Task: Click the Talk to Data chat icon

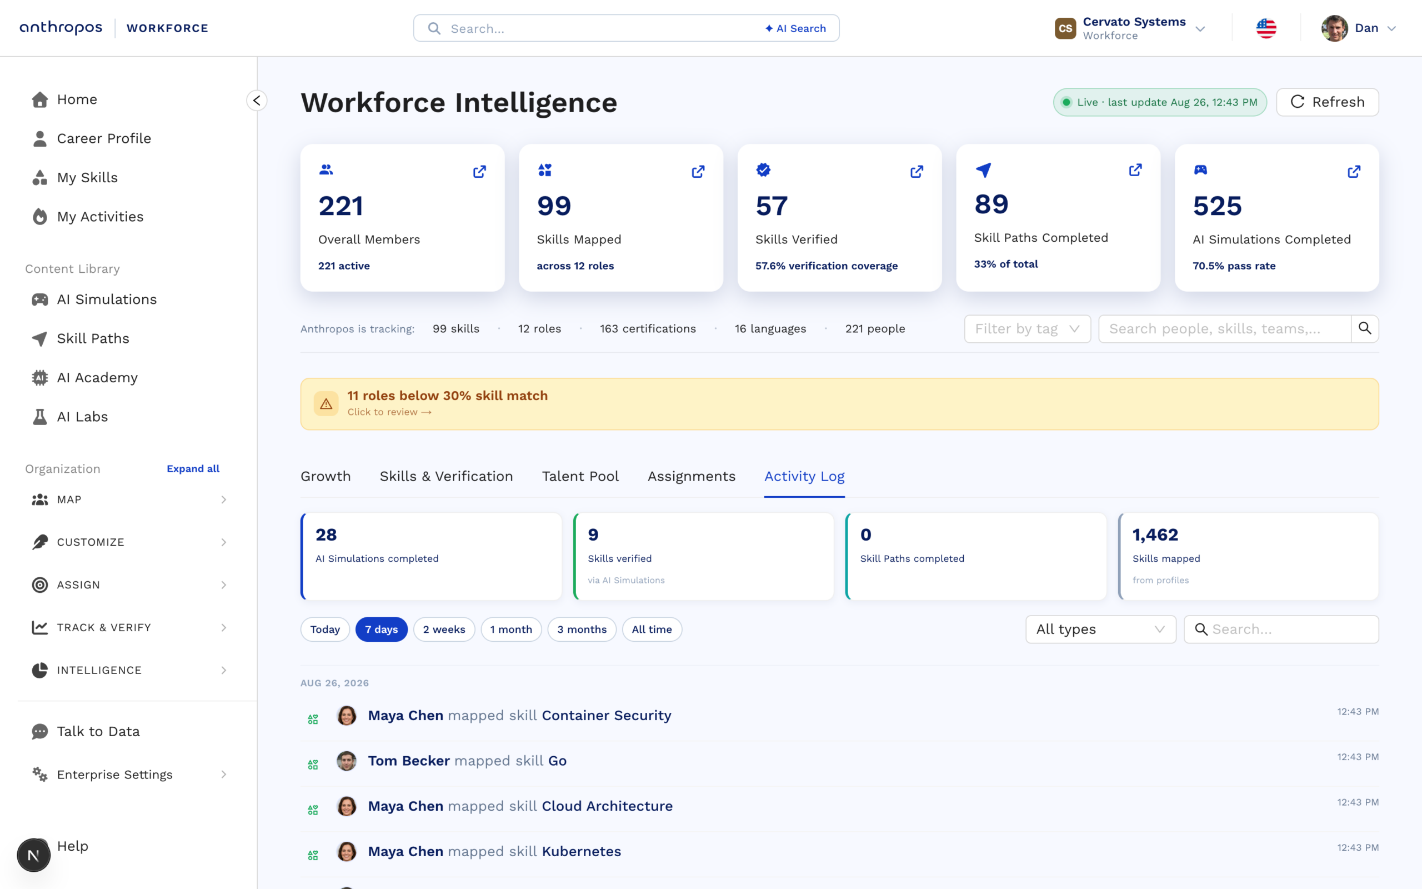Action: pos(40,731)
